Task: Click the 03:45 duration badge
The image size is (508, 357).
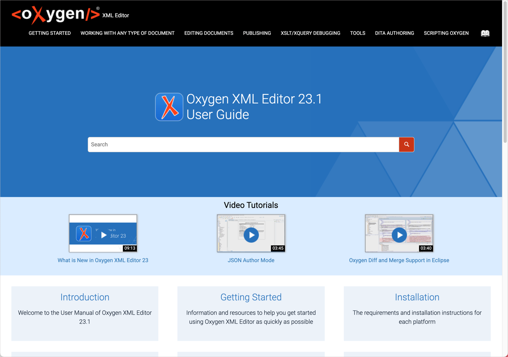Action: (x=278, y=248)
